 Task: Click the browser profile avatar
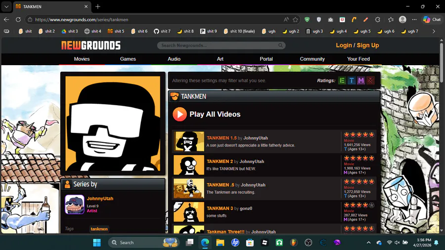[402, 20]
